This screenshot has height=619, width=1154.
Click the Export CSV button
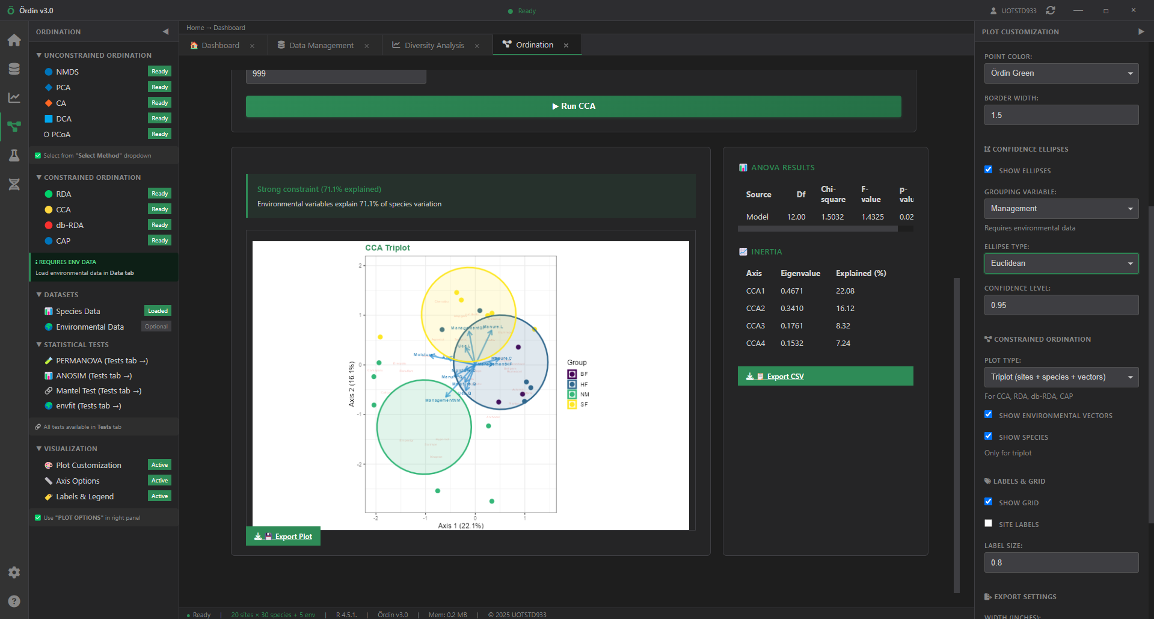tap(825, 377)
